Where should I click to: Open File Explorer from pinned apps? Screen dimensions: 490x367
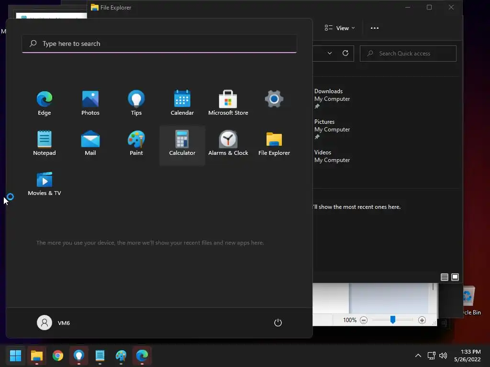coord(274,143)
